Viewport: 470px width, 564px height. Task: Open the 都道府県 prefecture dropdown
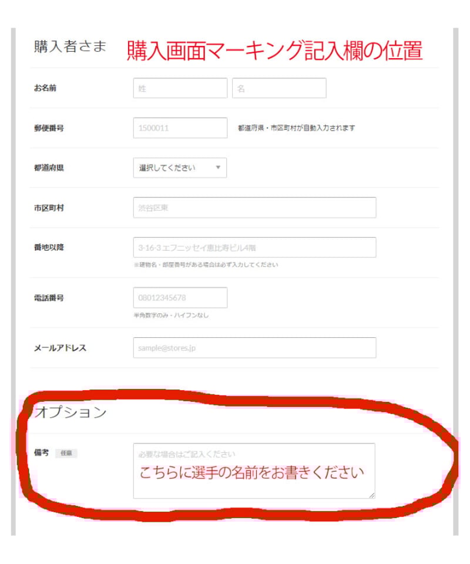click(x=180, y=167)
